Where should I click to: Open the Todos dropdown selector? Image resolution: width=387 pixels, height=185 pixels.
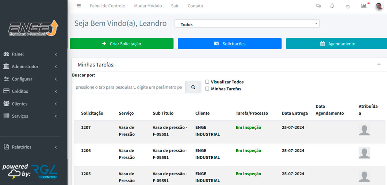(x=247, y=24)
